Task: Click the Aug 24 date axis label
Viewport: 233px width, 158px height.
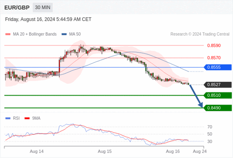Action: tap(200, 151)
